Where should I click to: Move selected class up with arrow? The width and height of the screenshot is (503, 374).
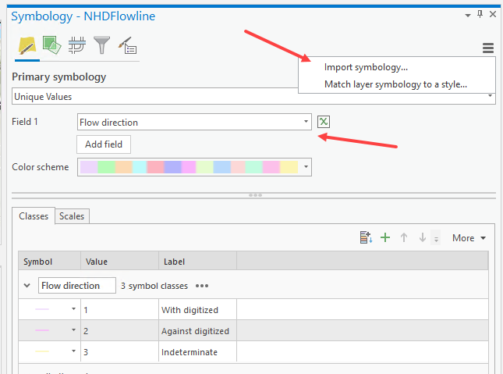[404, 238]
